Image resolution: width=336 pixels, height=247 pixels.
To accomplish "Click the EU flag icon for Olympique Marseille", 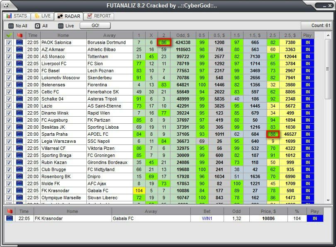I will (19, 198).
